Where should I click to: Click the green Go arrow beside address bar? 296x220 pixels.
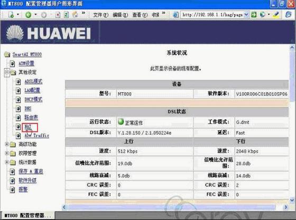[x=254, y=14]
